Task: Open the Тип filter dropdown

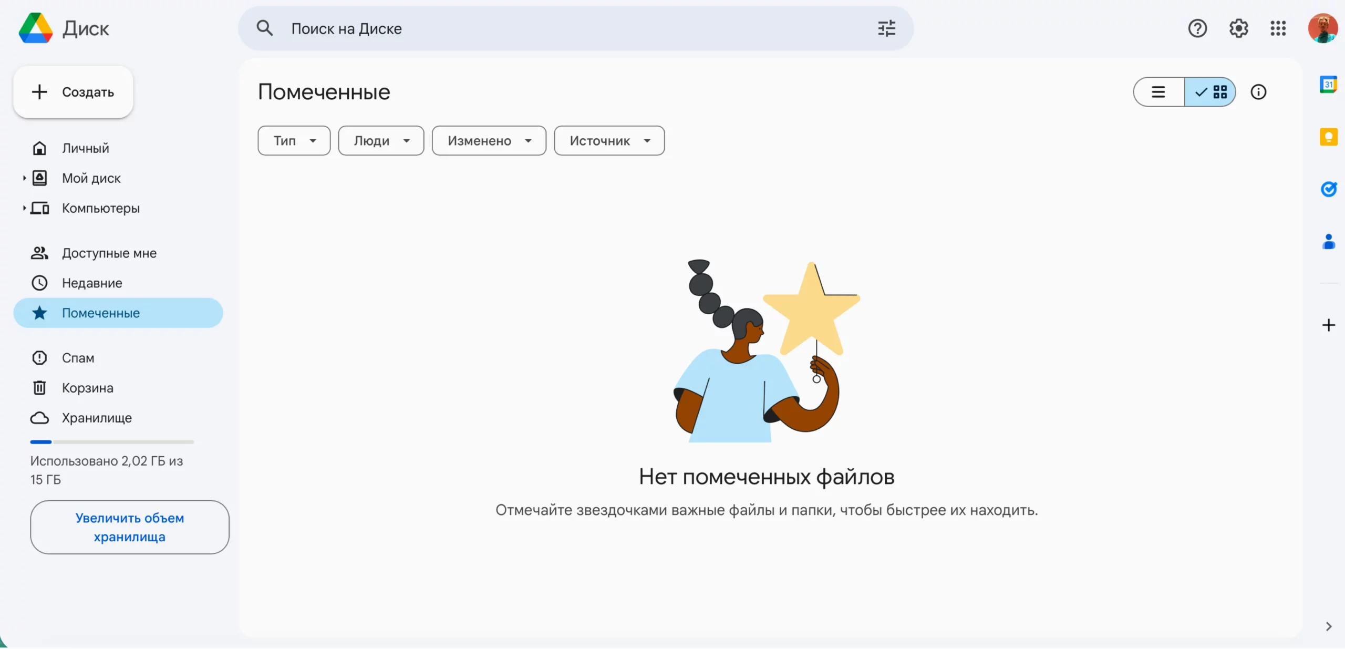Action: (x=294, y=141)
